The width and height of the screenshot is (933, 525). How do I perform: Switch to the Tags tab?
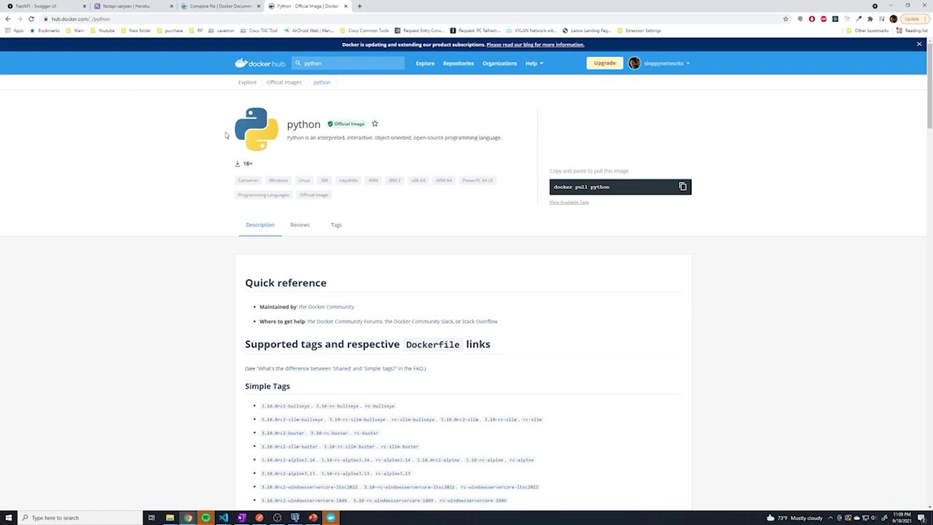point(336,225)
